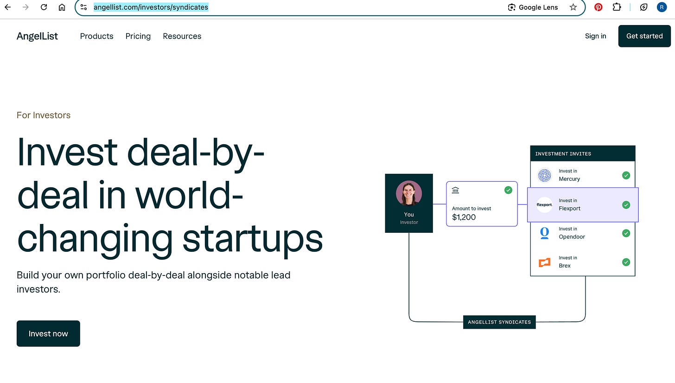
Task: Click the green check beside Flexport
Action: [626, 204]
